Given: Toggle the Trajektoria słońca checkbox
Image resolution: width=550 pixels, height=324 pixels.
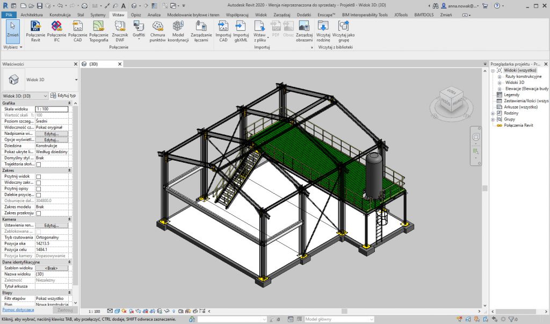Looking at the screenshot, I should click(38, 164).
